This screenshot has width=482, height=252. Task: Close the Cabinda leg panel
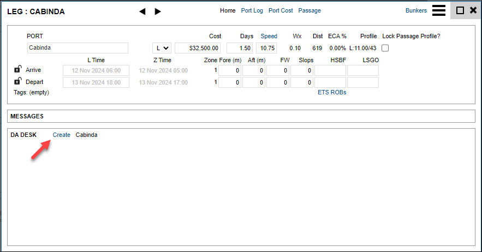(473, 10)
